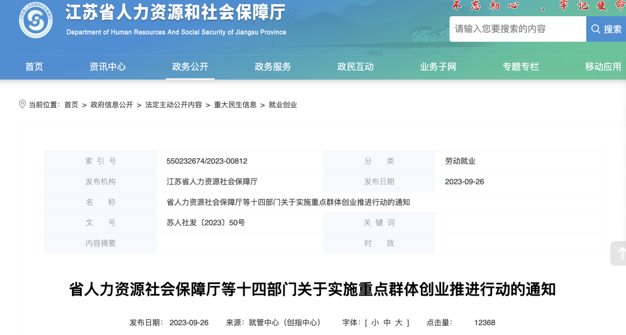Click the 法定主动公开内容 breadcrumb link

[x=173, y=104]
